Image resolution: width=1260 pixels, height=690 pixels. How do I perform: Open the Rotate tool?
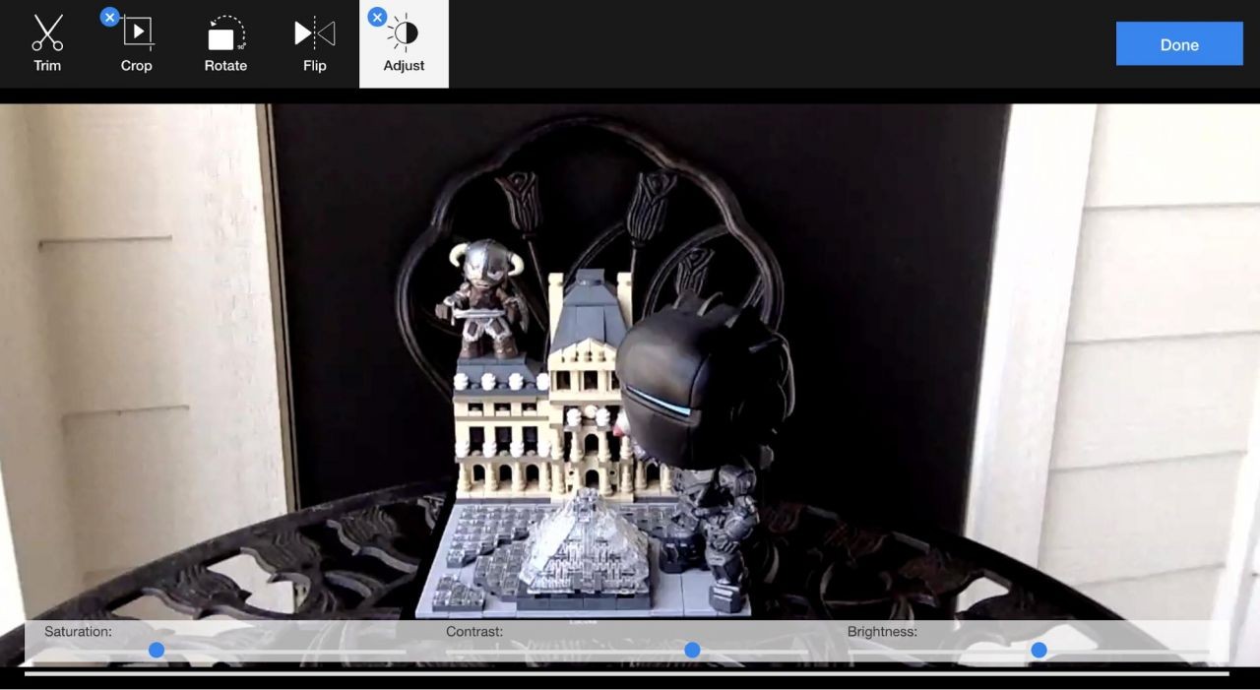point(225,34)
